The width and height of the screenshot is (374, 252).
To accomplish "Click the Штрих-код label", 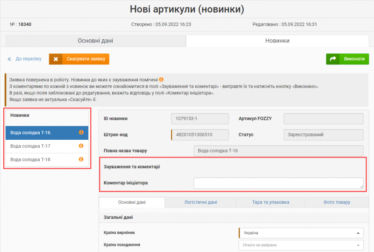I will pos(115,135).
